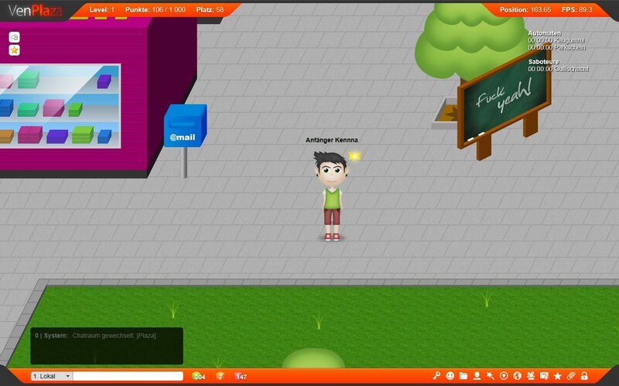Image resolution: width=619 pixels, height=386 pixels.
Task: Open the globe world icon
Action: pyautogui.click(x=517, y=375)
